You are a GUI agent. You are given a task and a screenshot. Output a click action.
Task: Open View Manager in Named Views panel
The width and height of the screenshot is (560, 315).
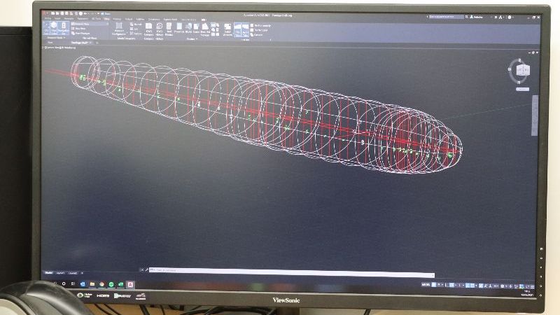coord(80,33)
